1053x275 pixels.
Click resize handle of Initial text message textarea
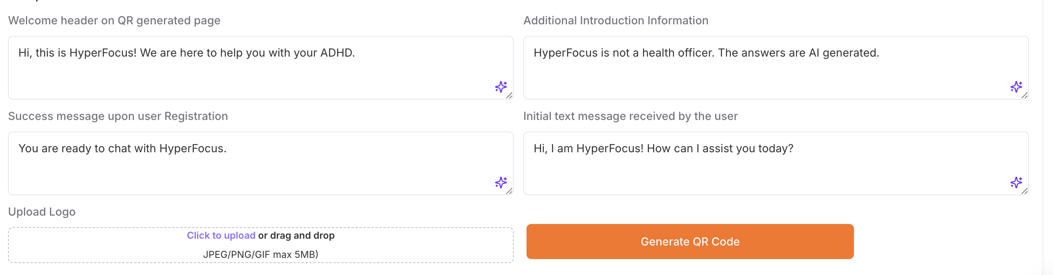(x=1024, y=191)
